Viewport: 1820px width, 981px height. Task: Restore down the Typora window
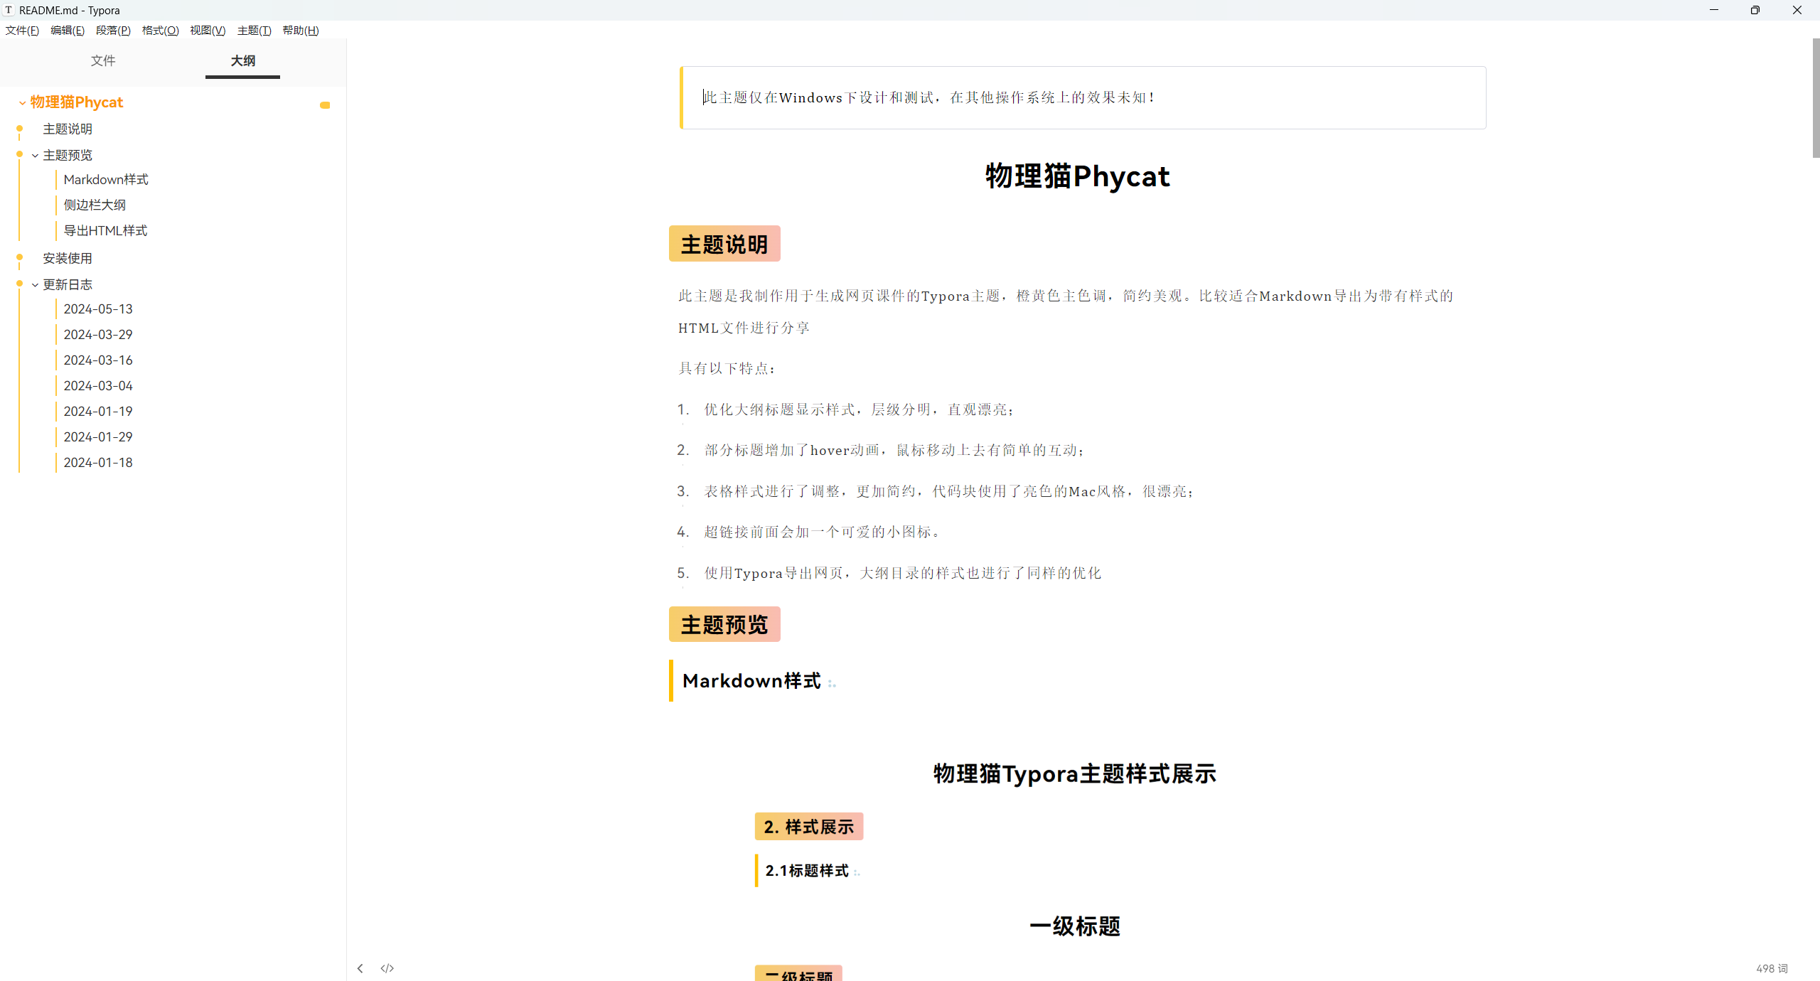click(x=1755, y=10)
